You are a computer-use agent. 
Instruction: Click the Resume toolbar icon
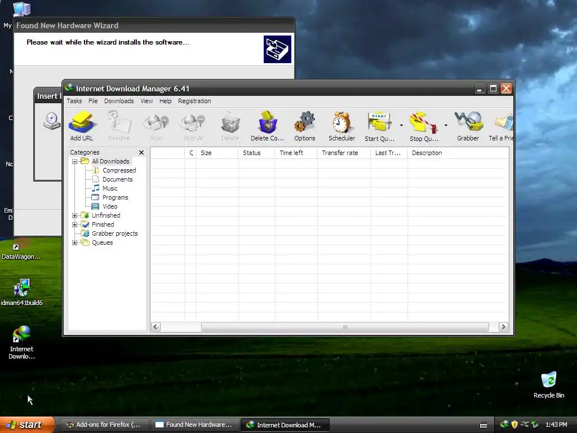119,126
